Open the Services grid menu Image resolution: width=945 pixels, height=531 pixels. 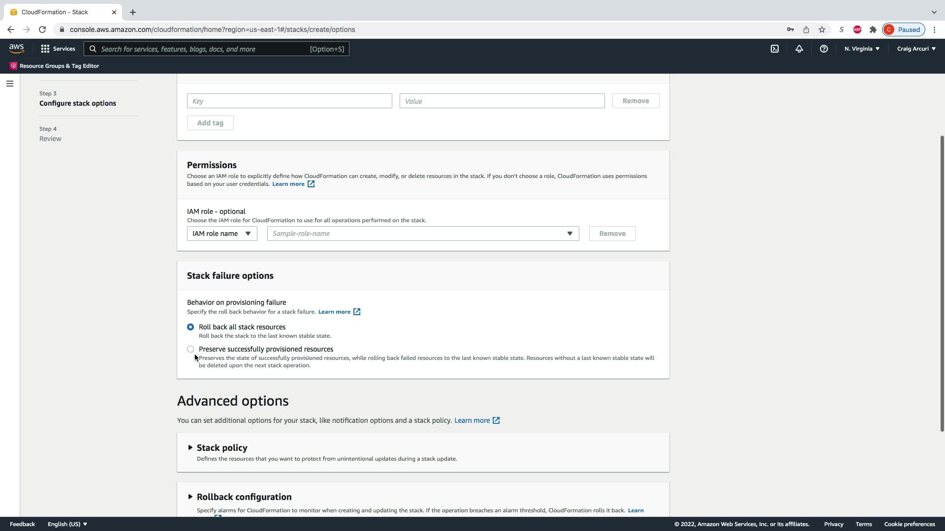click(58, 49)
